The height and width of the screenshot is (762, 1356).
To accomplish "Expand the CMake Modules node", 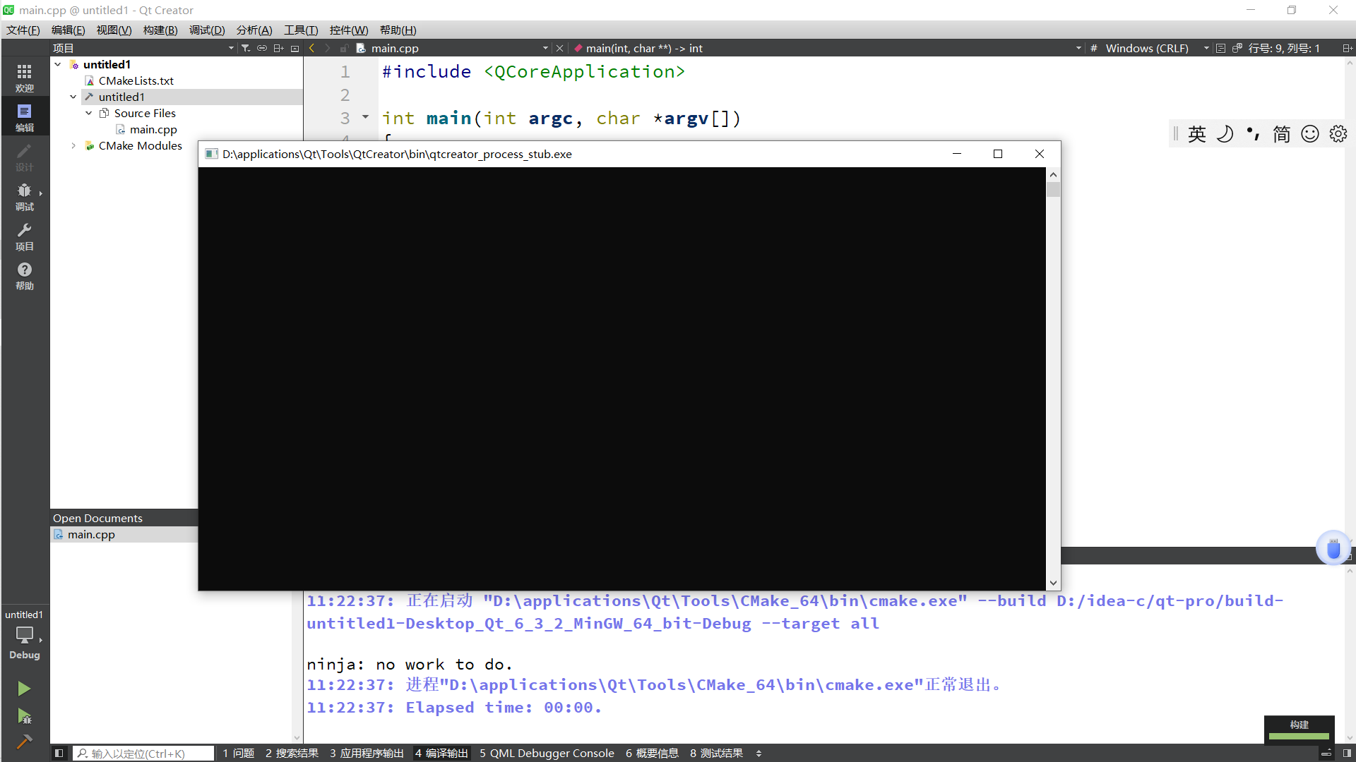I will [73, 145].
